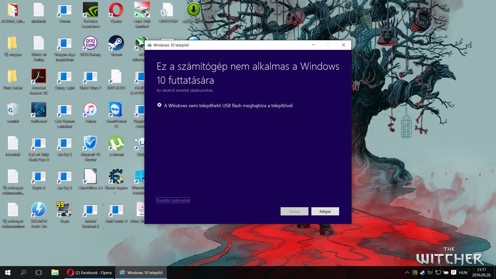Image resolution: width=496 pixels, height=279 pixels.
Task: Launch the µTorrent desktop icon
Action: (116, 146)
